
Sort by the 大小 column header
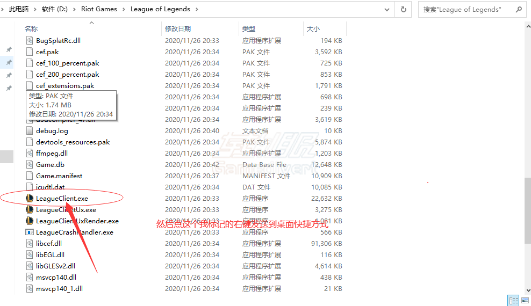coord(313,29)
